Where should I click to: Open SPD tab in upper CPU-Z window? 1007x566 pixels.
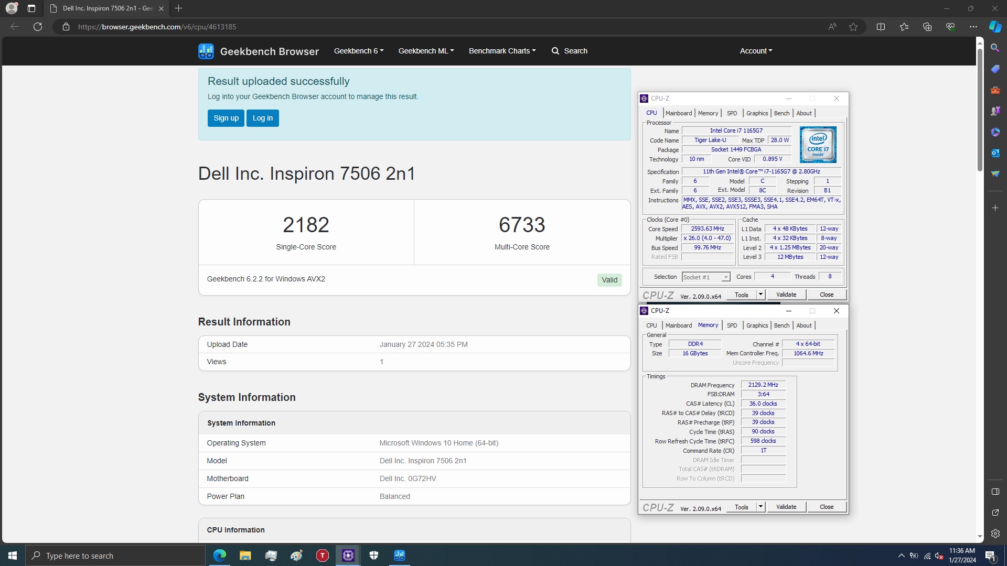(x=732, y=113)
